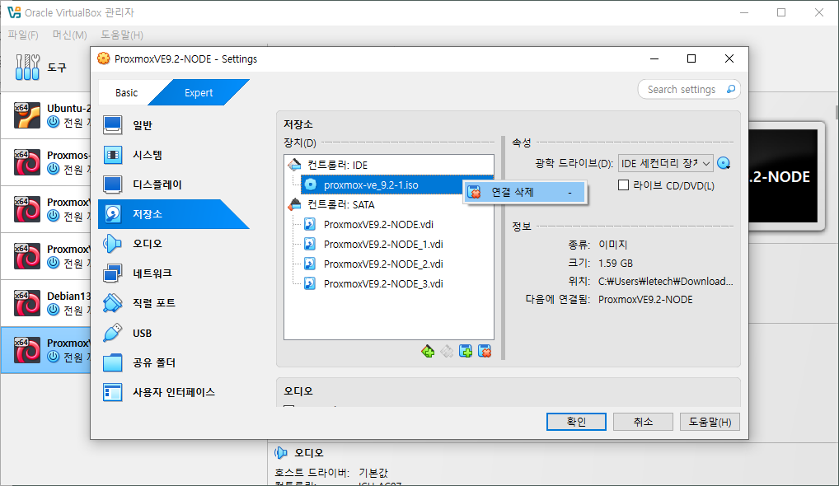Click the 오디오 speaker icon in manager details
This screenshot has height=486, width=839.
[280, 453]
